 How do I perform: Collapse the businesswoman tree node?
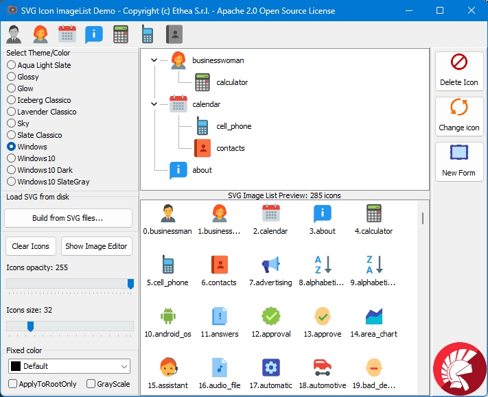tap(154, 60)
